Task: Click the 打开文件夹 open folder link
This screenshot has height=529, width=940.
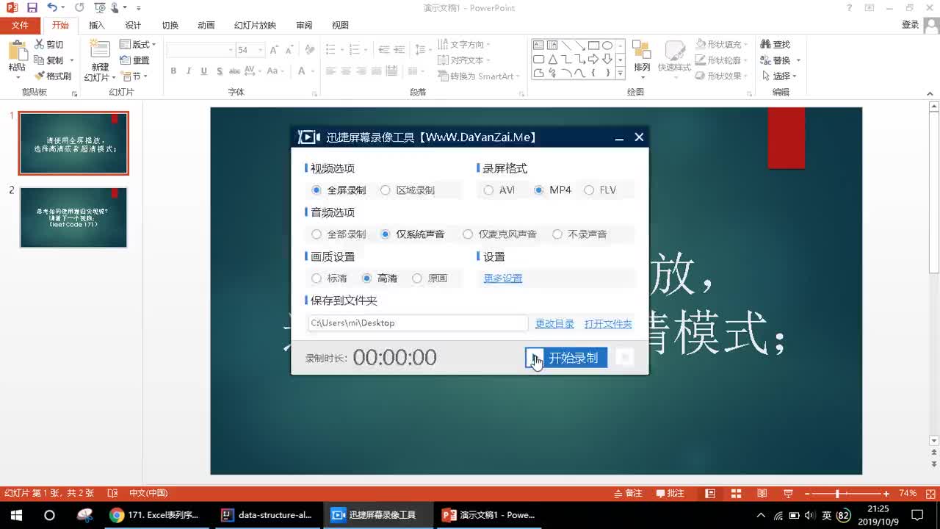Action: 608,323
